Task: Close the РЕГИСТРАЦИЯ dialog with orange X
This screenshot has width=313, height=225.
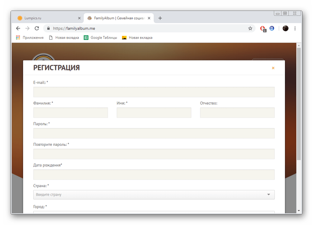Action: click(x=273, y=68)
